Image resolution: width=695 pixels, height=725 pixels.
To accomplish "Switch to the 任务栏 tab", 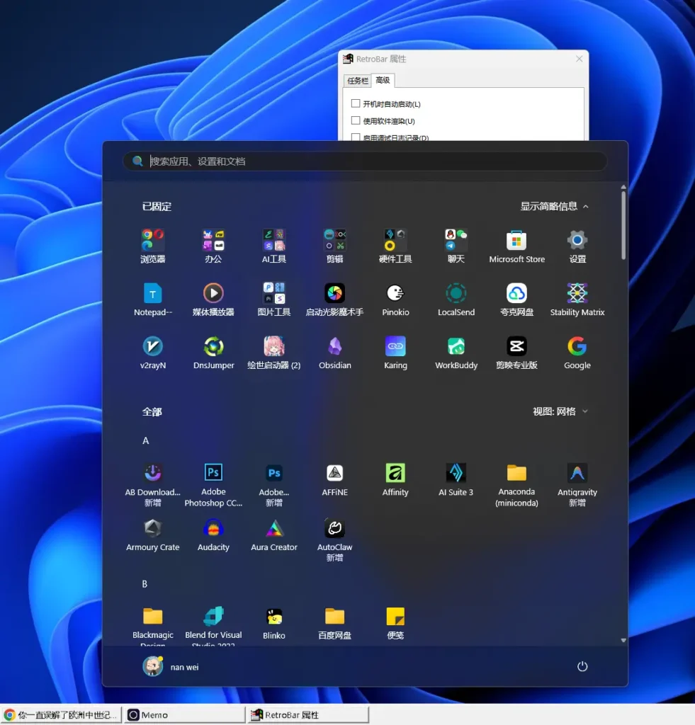I will tap(356, 80).
